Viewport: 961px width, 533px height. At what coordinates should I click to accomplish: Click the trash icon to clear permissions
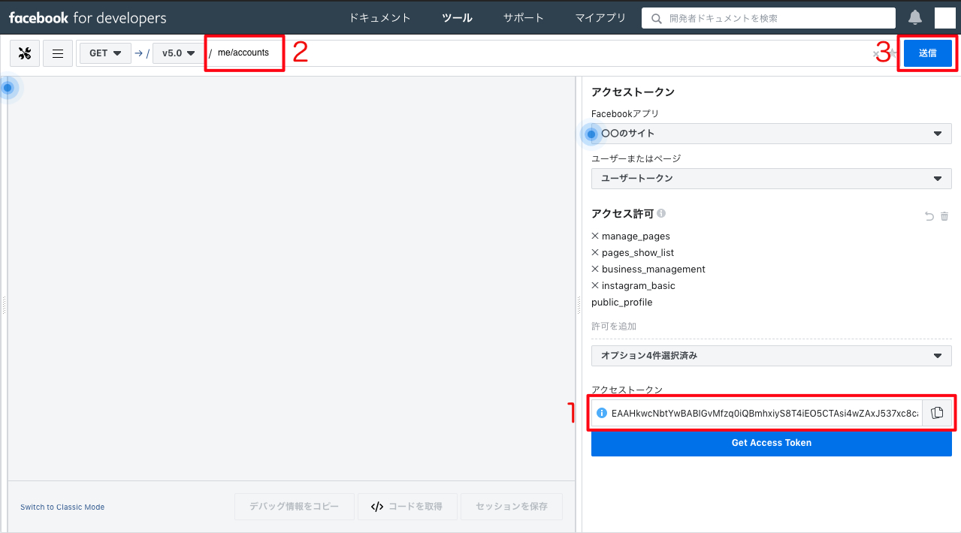click(x=944, y=215)
